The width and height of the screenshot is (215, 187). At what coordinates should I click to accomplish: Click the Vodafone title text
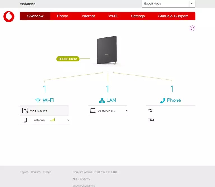coord(27,4)
